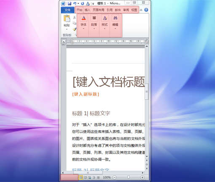215x182 pixels.
Task: Jump to next page with double down arrow
Action: tap(147, 168)
